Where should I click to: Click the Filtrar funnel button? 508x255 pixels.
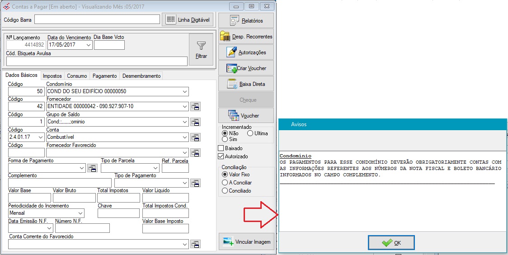tap(201, 50)
